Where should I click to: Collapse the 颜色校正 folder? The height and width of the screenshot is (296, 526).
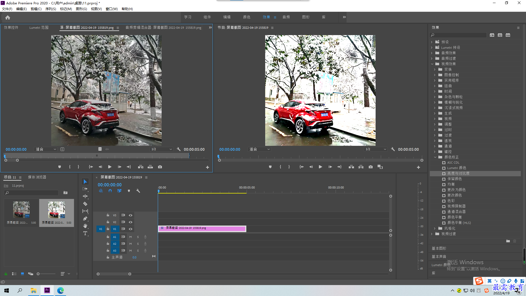tap(435, 157)
